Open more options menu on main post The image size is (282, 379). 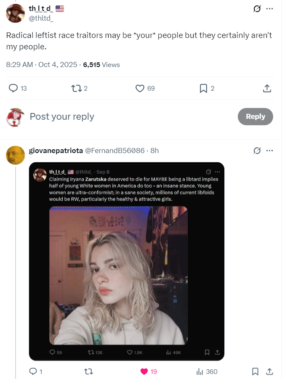[x=269, y=9]
